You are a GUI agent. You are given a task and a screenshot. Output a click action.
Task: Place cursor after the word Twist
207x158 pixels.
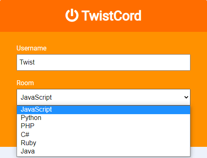(35, 62)
